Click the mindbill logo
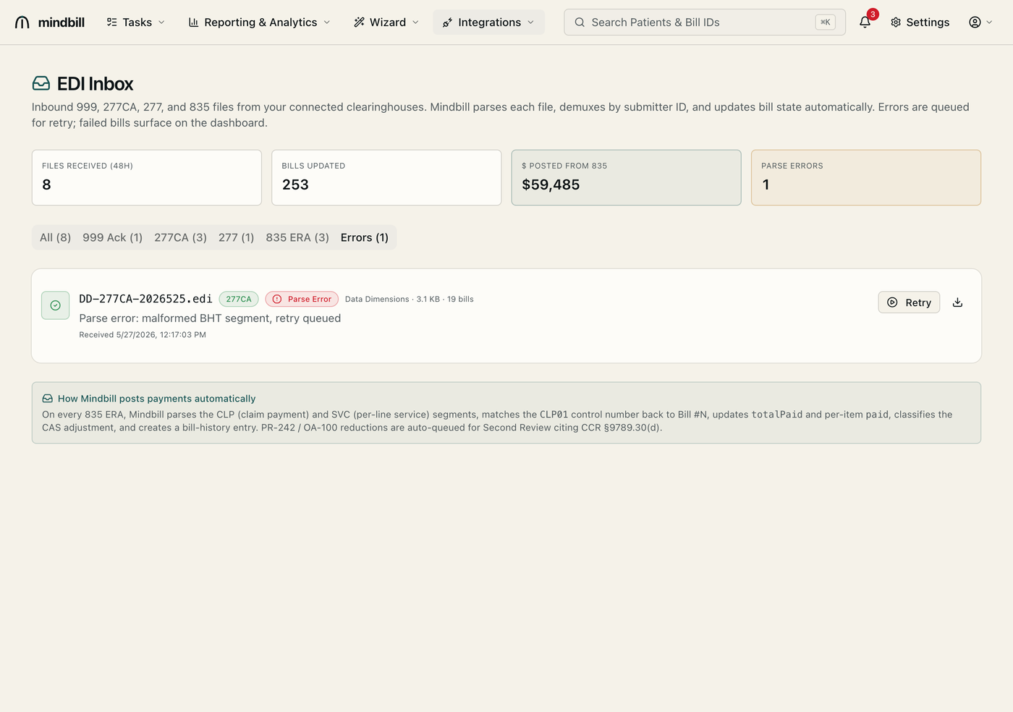 click(49, 22)
